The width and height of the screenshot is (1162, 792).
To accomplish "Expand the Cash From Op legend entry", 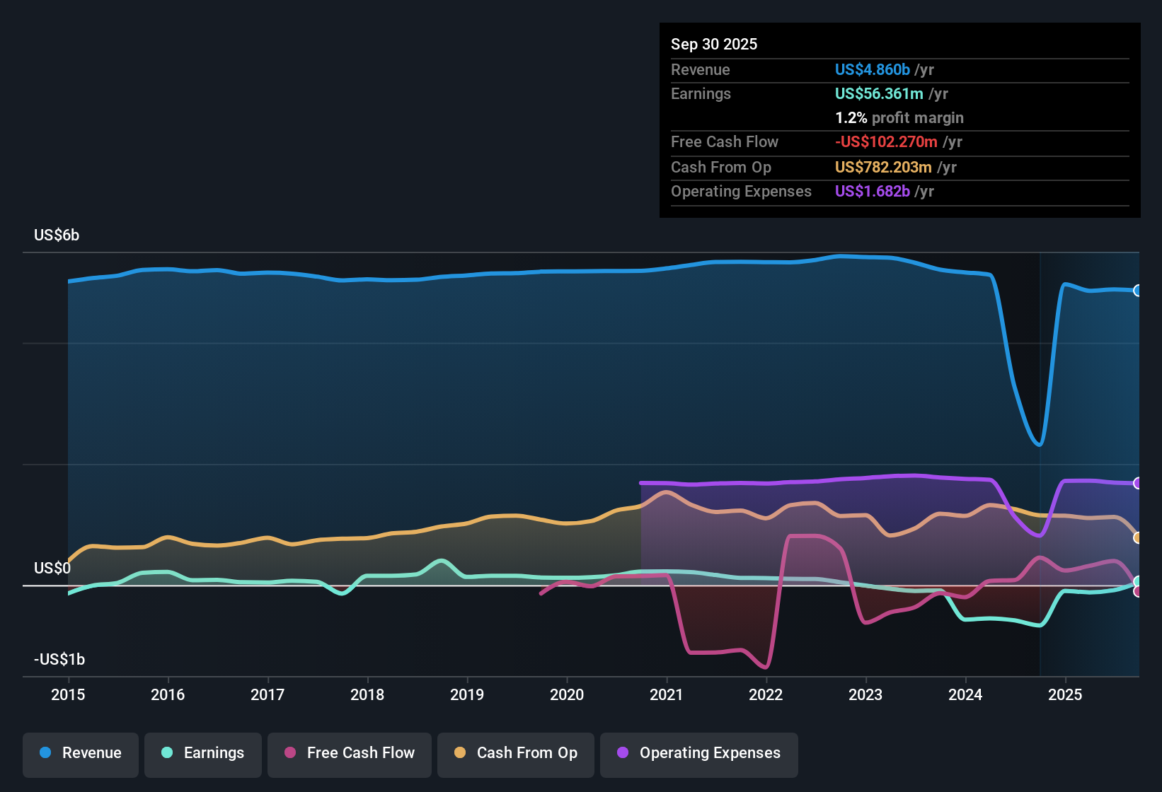I will 515,753.
